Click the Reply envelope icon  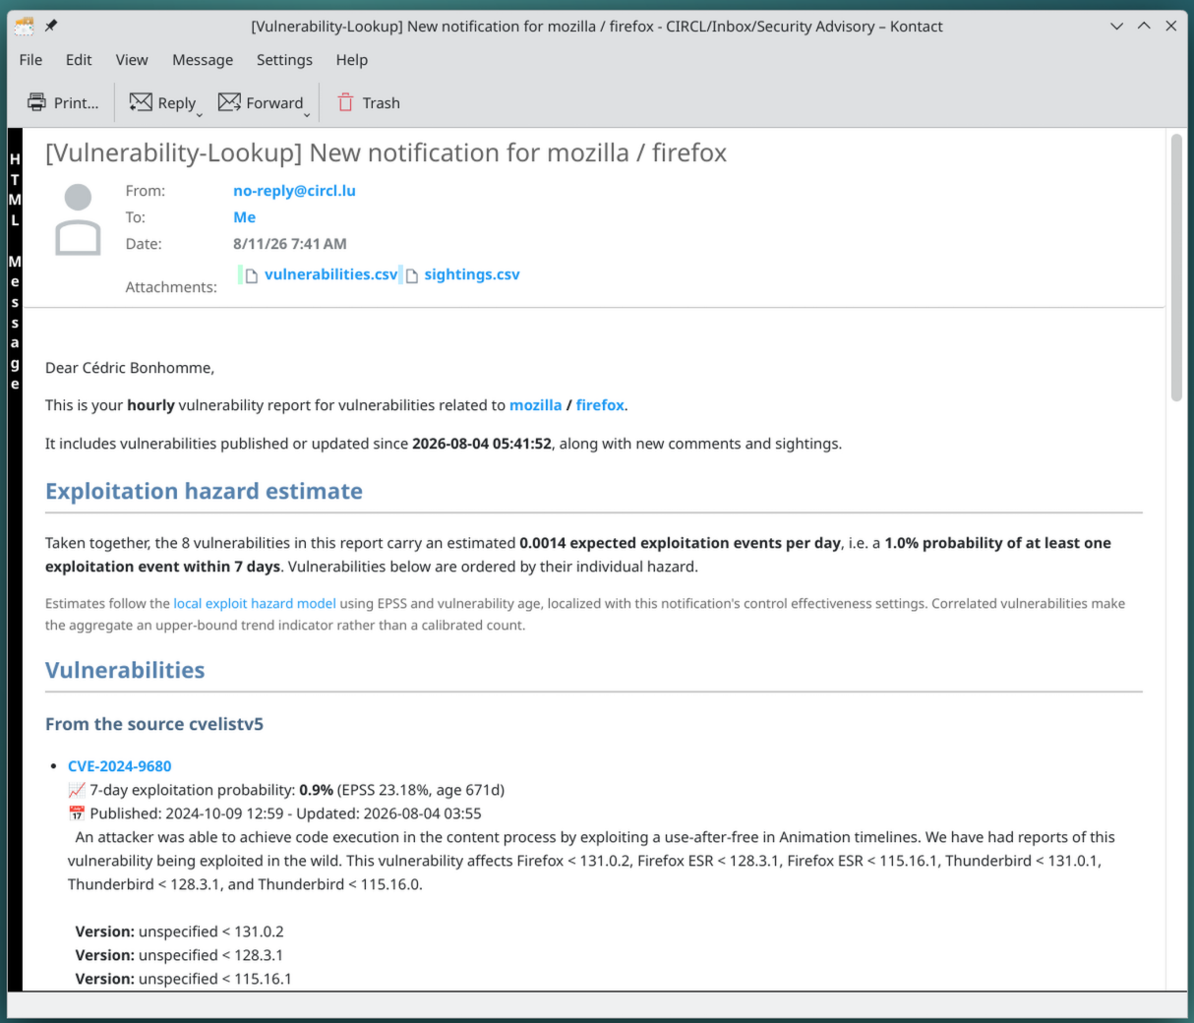click(x=141, y=102)
